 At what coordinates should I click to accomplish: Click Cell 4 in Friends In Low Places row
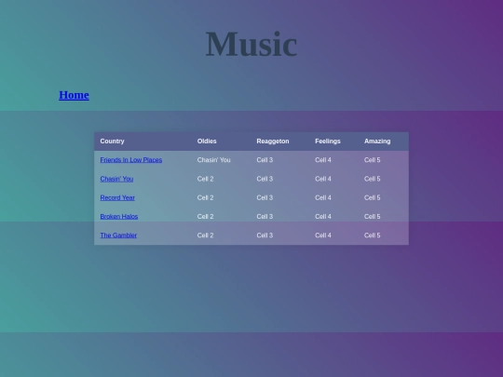pos(323,160)
